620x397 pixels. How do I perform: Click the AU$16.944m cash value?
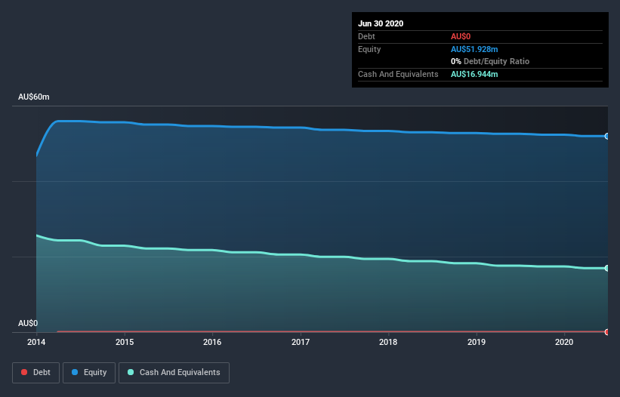(x=474, y=74)
